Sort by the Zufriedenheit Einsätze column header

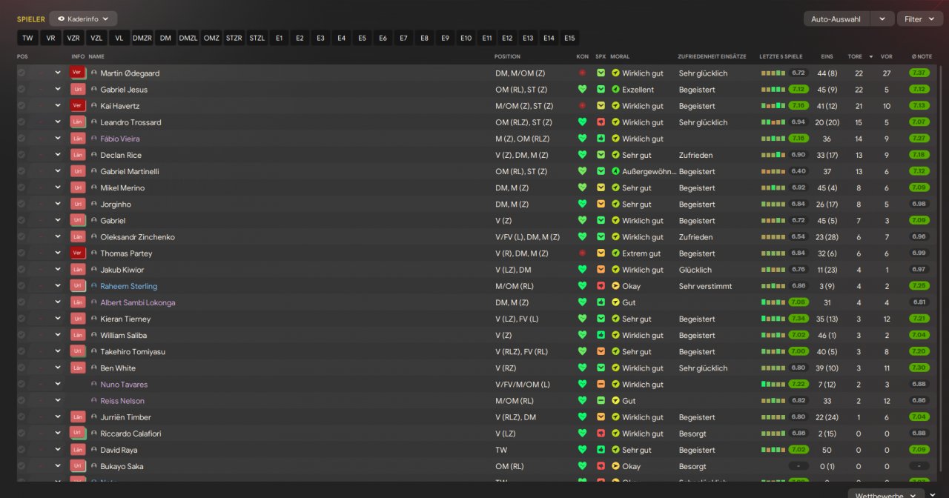(712, 56)
